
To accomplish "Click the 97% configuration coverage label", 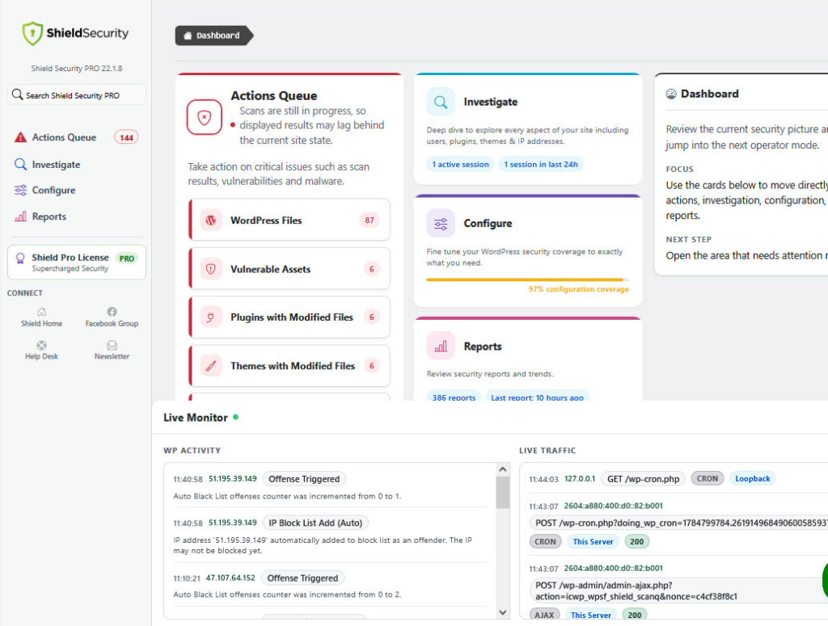I will pos(578,289).
